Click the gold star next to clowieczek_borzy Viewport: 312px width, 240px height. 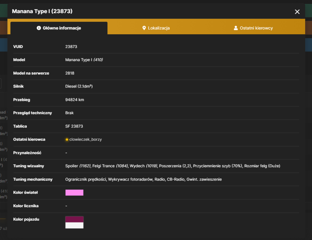pos(67,140)
